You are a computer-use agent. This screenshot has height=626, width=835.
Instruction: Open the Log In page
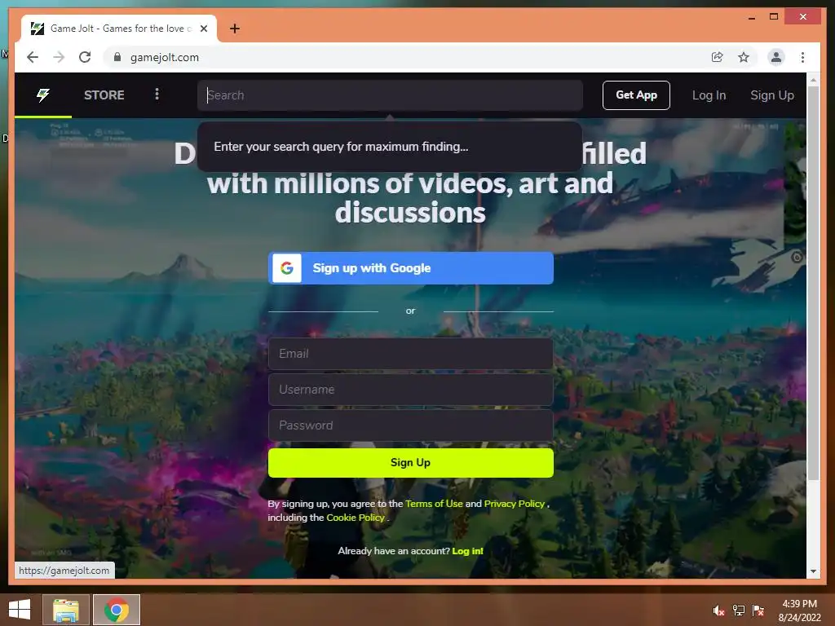click(x=709, y=95)
